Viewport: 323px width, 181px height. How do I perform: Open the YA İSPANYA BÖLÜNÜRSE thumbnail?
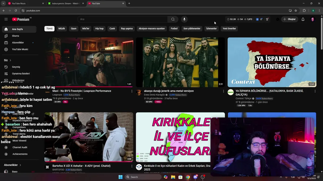point(272,62)
